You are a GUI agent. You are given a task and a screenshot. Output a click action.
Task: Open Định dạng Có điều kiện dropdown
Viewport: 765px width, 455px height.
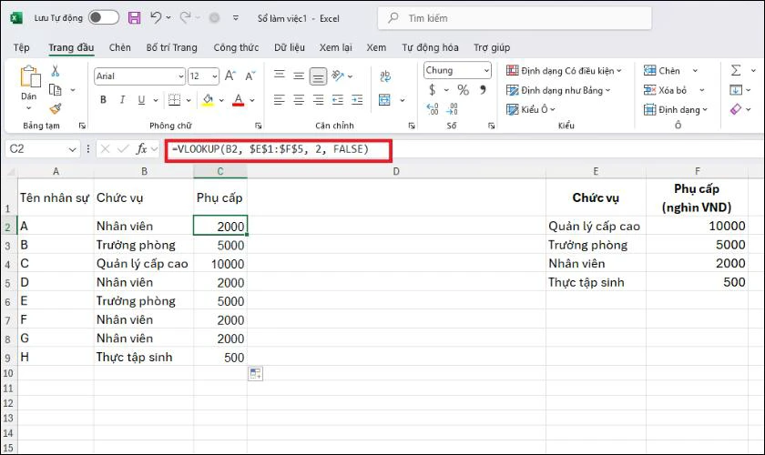564,71
